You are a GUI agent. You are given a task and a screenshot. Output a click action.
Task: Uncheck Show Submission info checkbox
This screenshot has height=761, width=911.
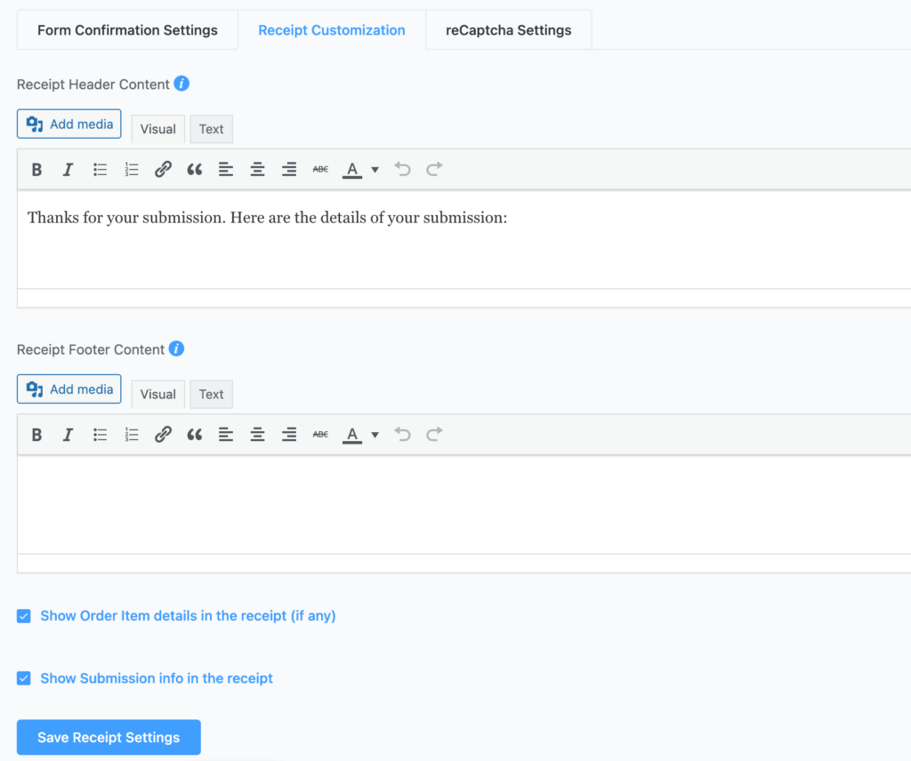[24, 678]
